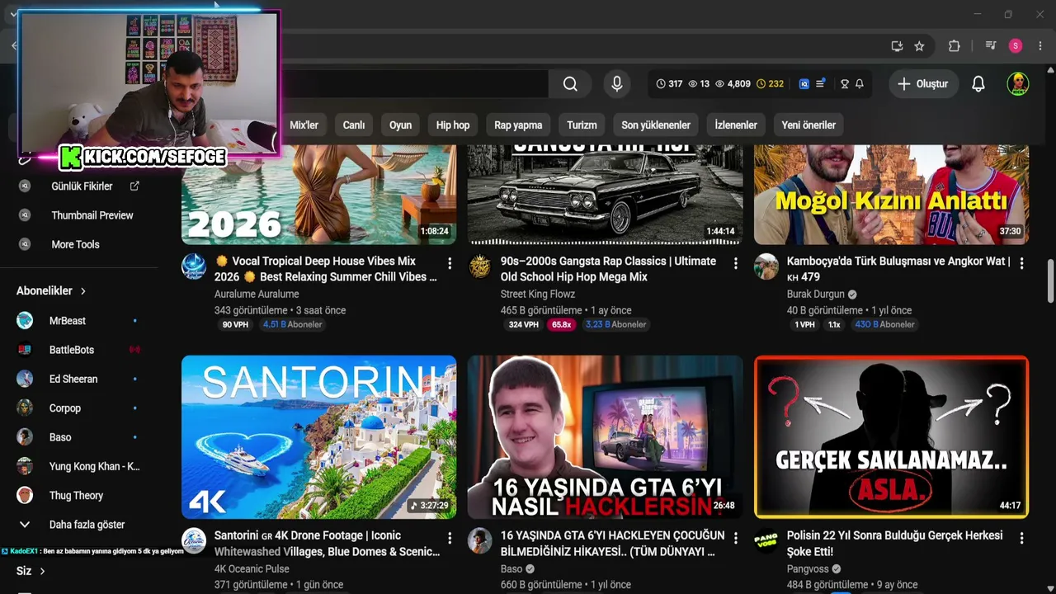Open the browser Extensions puzzle icon

tap(955, 46)
